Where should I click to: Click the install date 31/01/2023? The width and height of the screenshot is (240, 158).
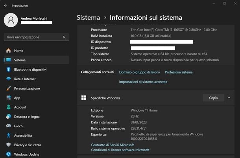138,122
